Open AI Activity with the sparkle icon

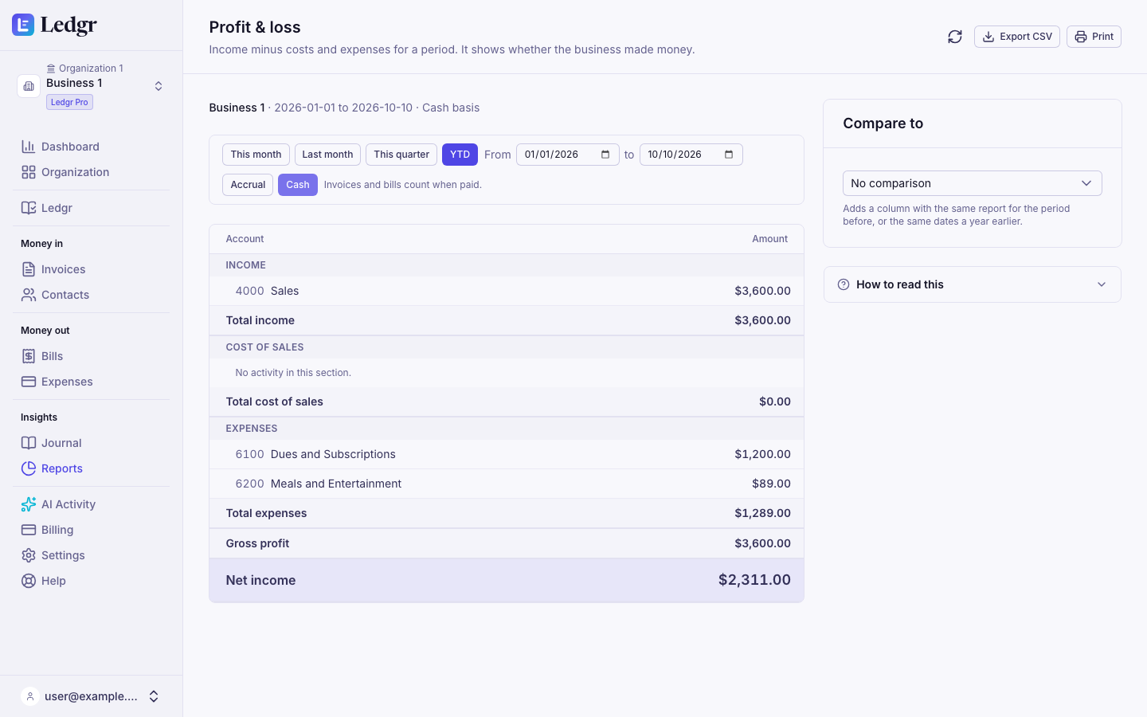coord(91,504)
